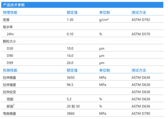Select the 物理性能 section heading
This screenshot has width=168, height=119.
(x=10, y=12)
